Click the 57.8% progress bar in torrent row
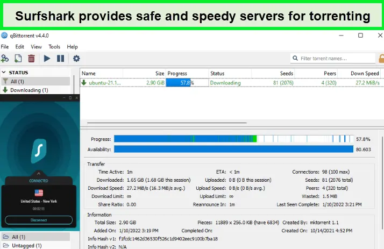The image size is (384, 249). pos(187,83)
